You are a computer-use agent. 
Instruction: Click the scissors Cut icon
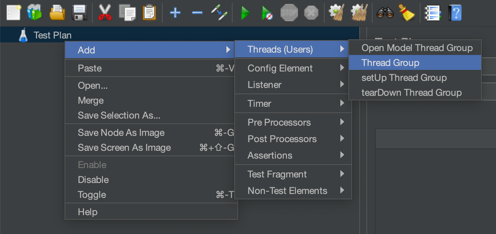pyautogui.click(x=105, y=13)
